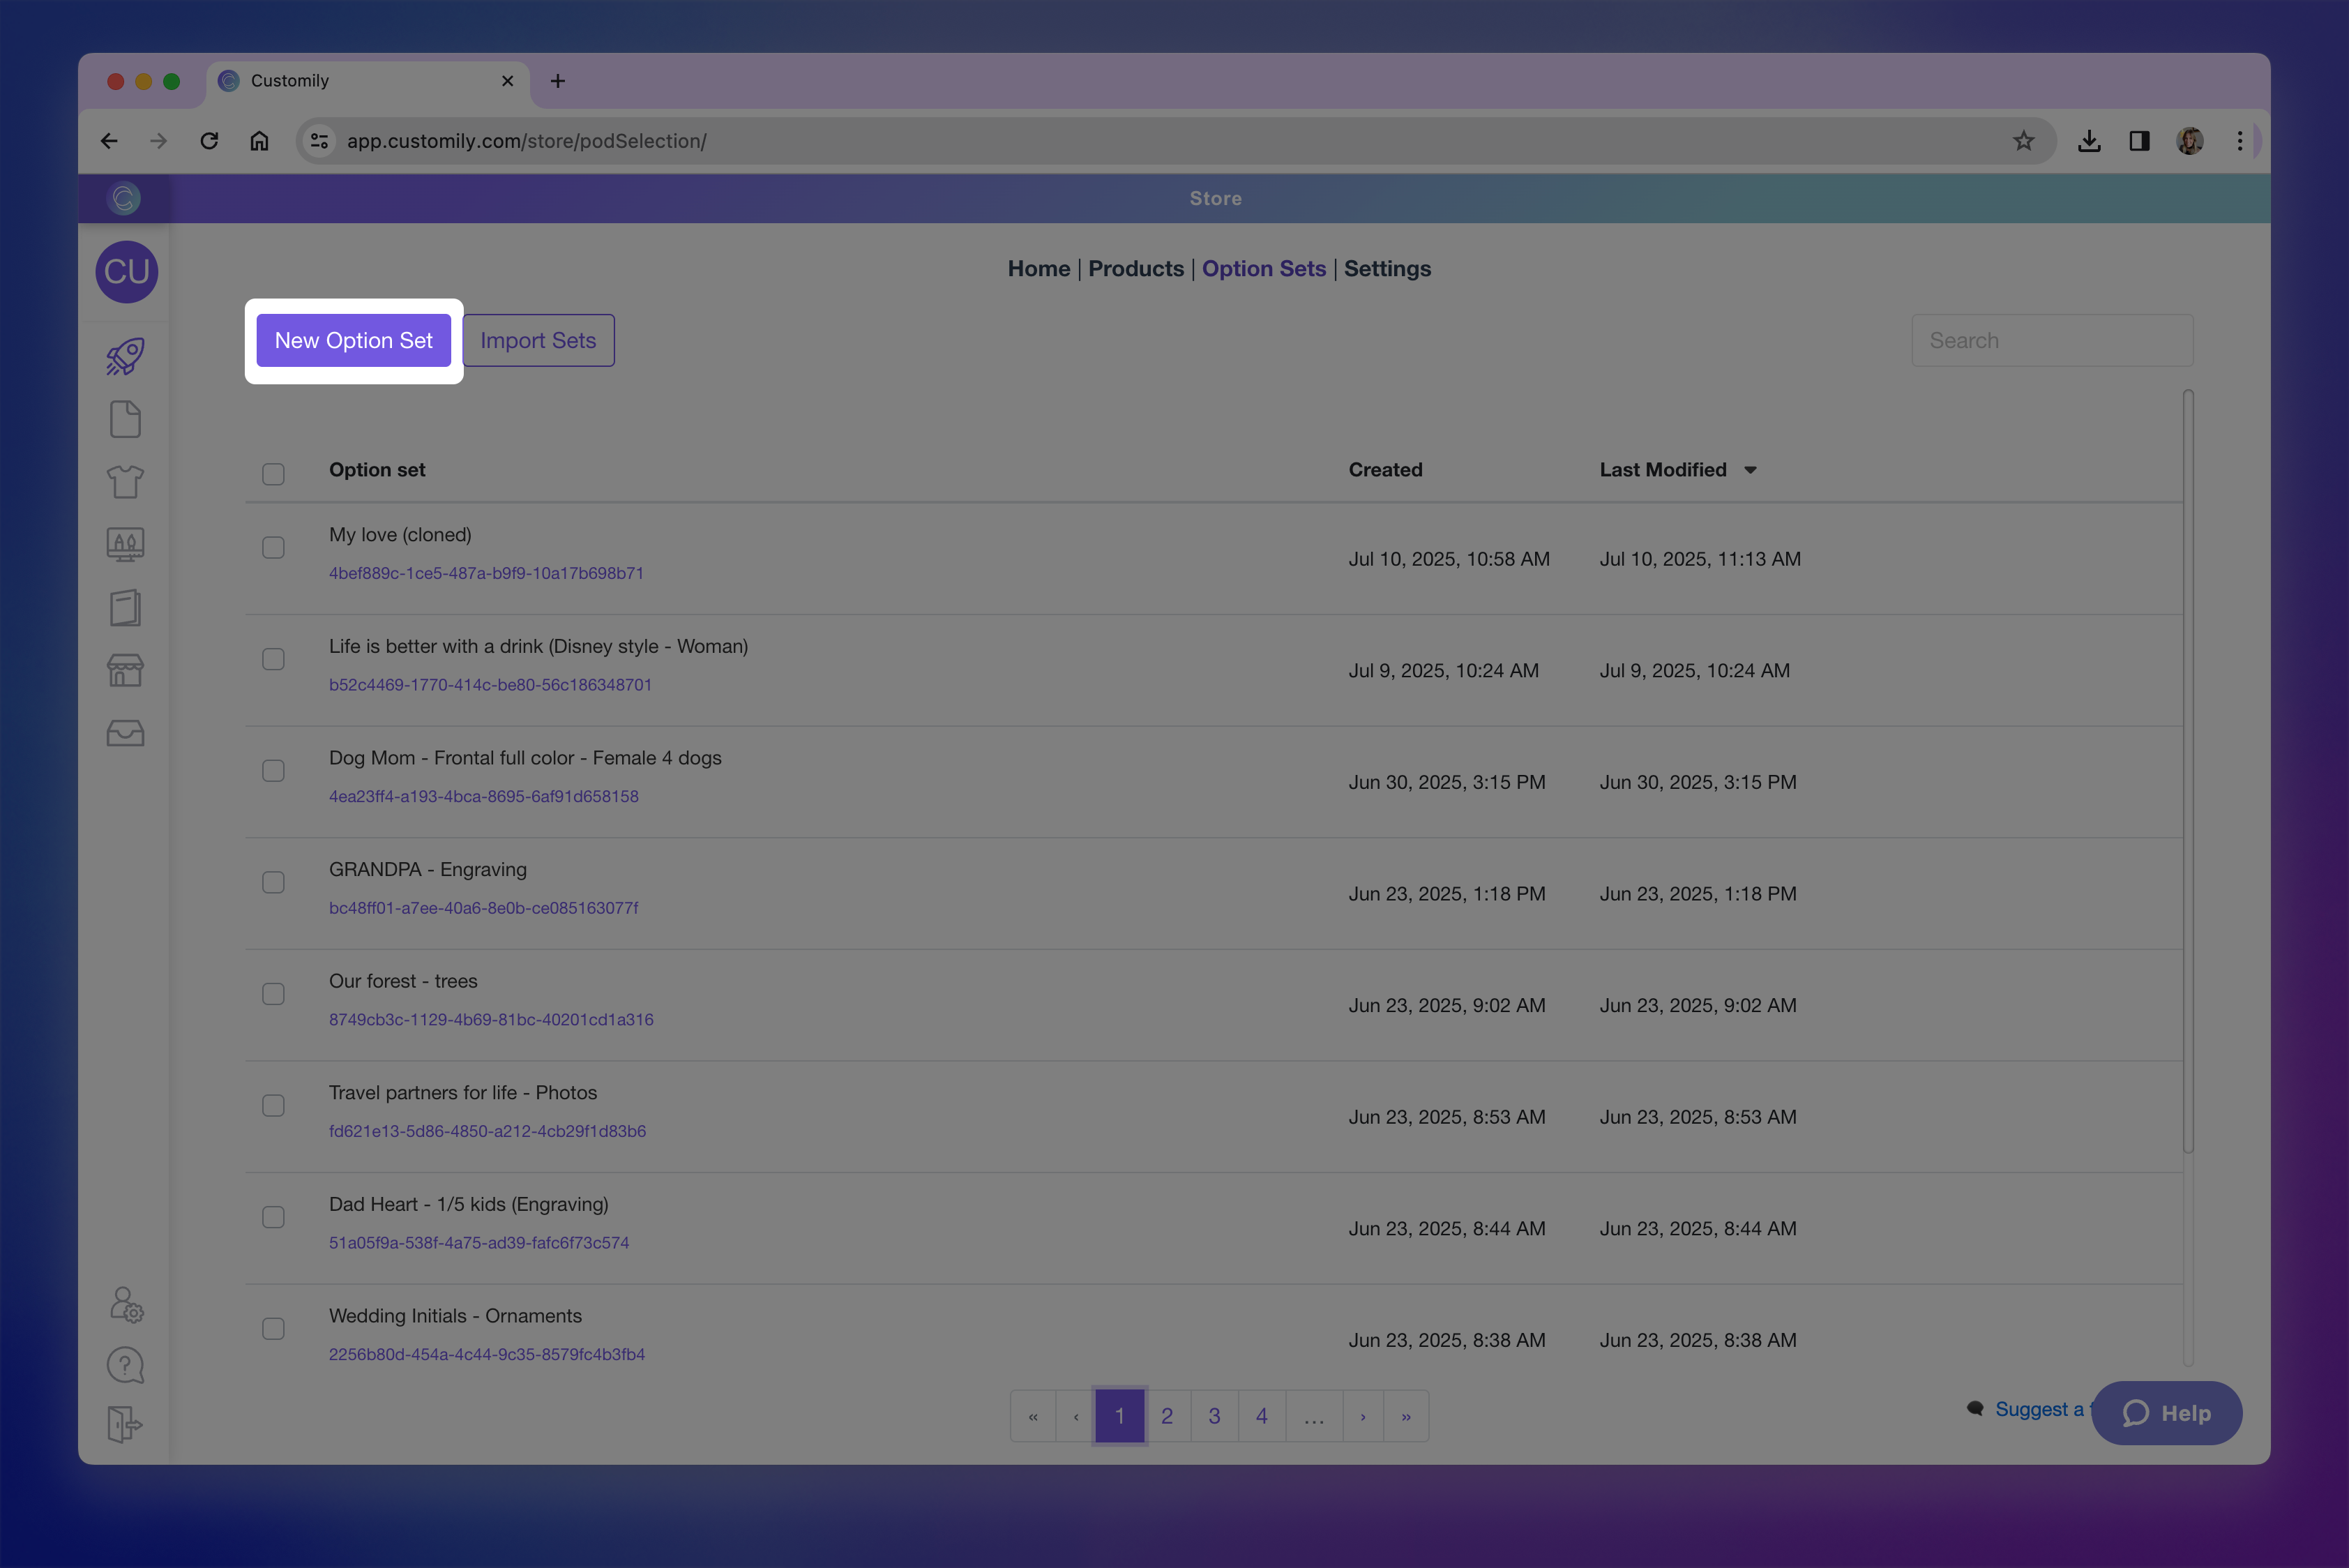Screen dimensions: 2349x1568
Task: Open the user settings gear icon
Action: [126, 1304]
